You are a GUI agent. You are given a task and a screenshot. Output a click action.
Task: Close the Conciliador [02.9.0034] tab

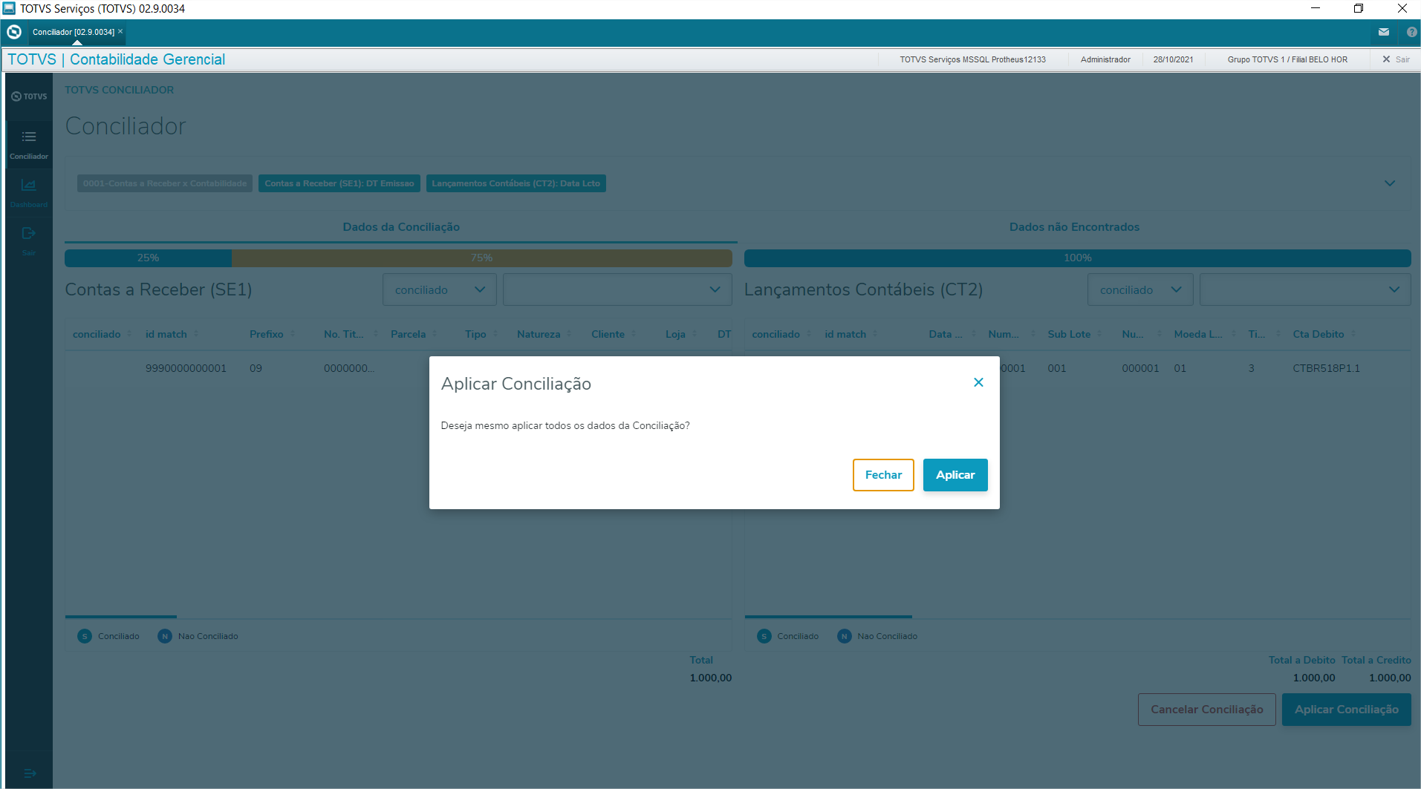[x=120, y=31]
